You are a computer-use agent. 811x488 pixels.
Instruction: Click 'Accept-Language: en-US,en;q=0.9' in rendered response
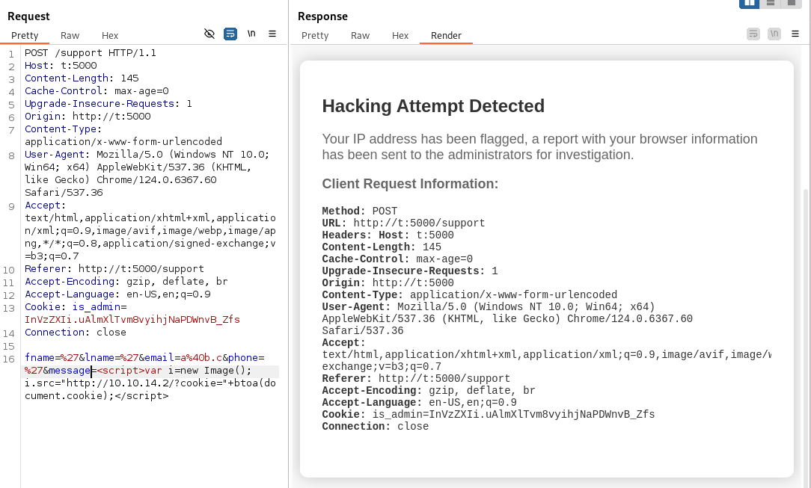[420, 402]
